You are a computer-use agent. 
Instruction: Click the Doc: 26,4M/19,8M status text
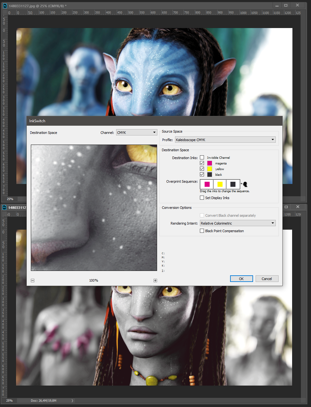click(x=44, y=401)
